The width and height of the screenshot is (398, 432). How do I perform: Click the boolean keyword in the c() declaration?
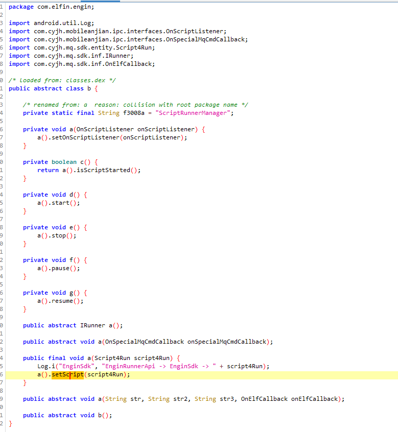(x=64, y=162)
